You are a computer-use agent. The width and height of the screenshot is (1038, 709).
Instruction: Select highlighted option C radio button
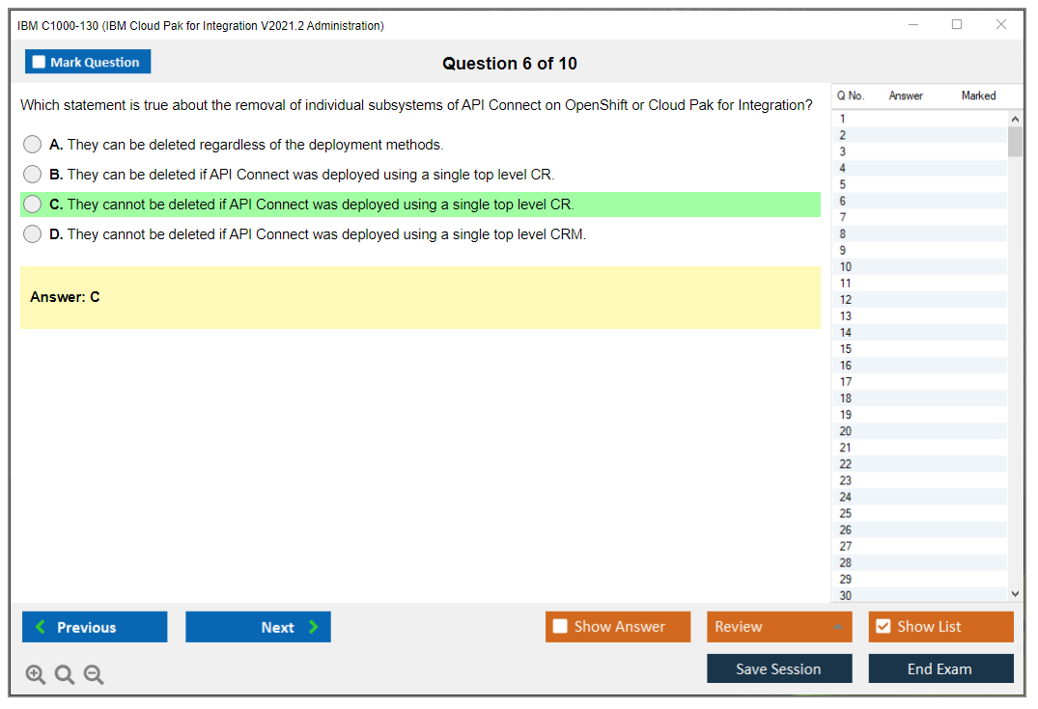pyautogui.click(x=33, y=205)
